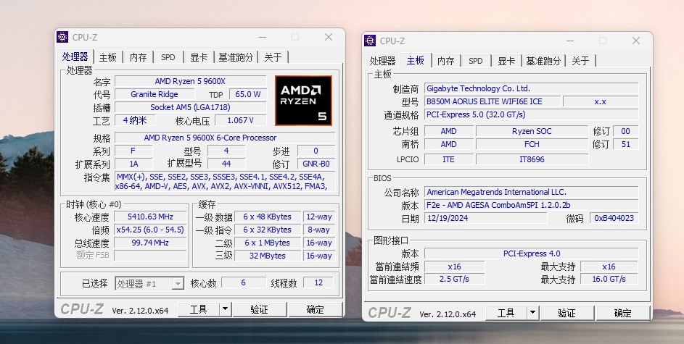Click 验证 button in left CPU-Z window

coord(259,309)
